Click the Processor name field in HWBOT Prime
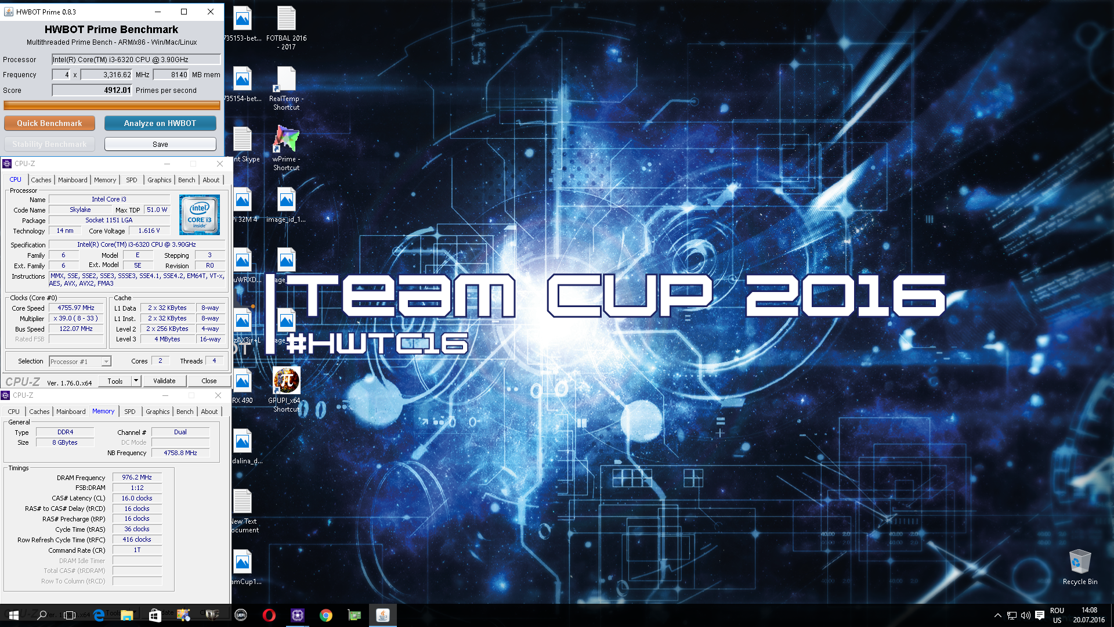The image size is (1114, 627). tap(136, 59)
